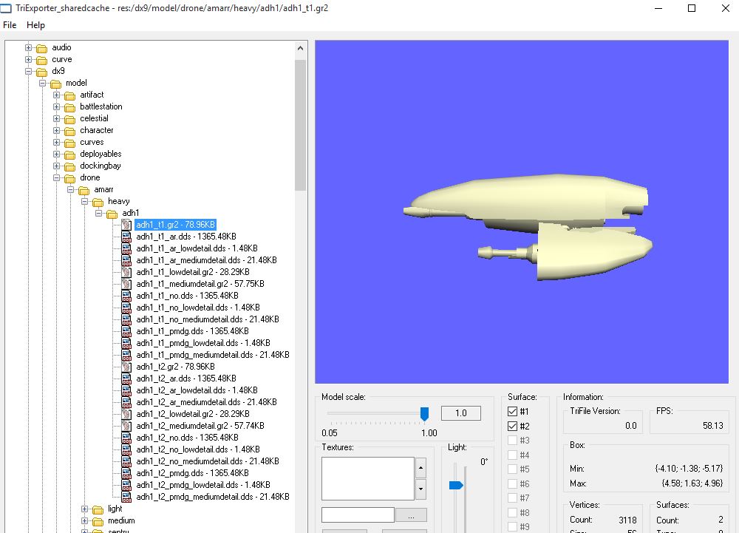Click the browse button next to texture field

point(411,515)
